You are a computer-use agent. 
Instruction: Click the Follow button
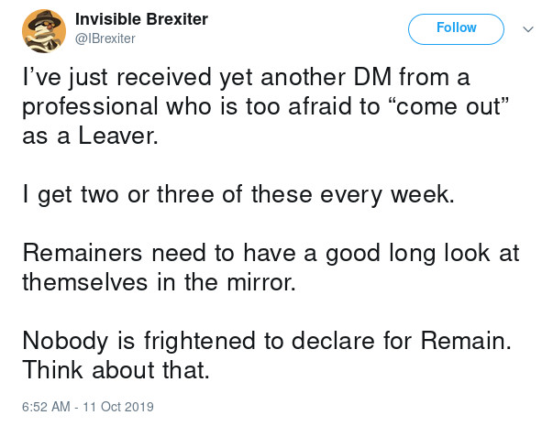pyautogui.click(x=456, y=29)
